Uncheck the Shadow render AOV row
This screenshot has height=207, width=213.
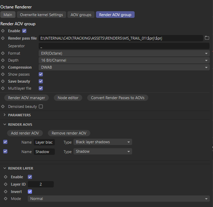[5, 152]
